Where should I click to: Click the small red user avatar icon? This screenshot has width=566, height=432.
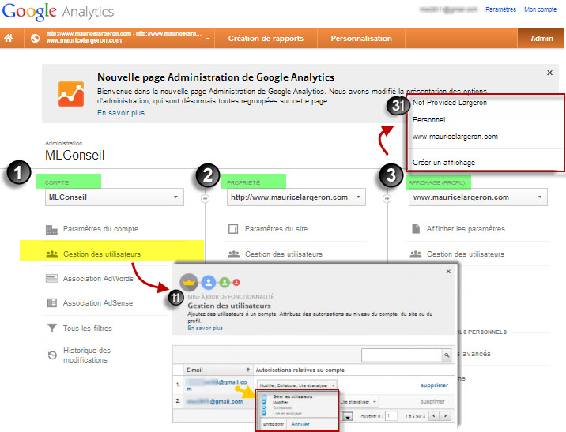coord(236,283)
